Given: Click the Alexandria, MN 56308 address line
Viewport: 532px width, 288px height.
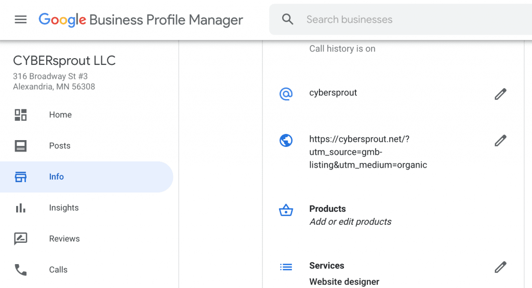Looking at the screenshot, I should click(54, 87).
